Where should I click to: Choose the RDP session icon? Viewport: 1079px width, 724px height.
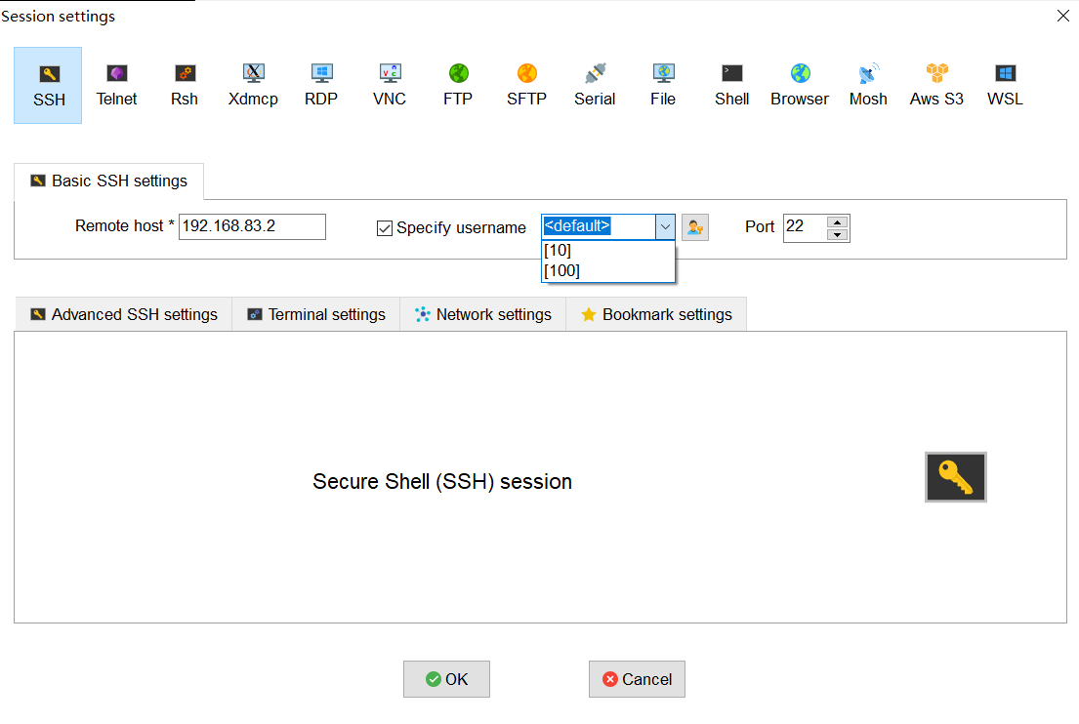[321, 85]
